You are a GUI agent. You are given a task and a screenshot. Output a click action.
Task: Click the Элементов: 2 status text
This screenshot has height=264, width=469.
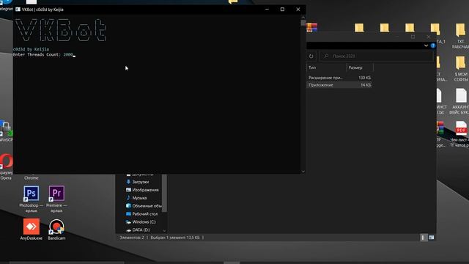click(x=132, y=238)
